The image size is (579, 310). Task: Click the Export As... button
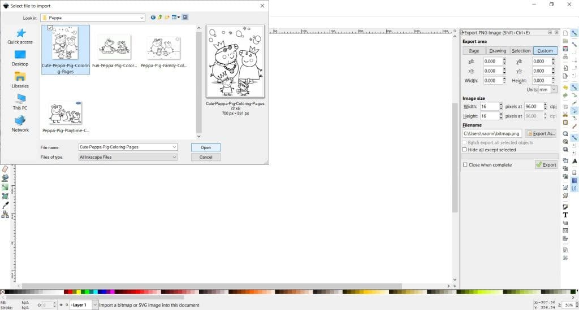541,133
